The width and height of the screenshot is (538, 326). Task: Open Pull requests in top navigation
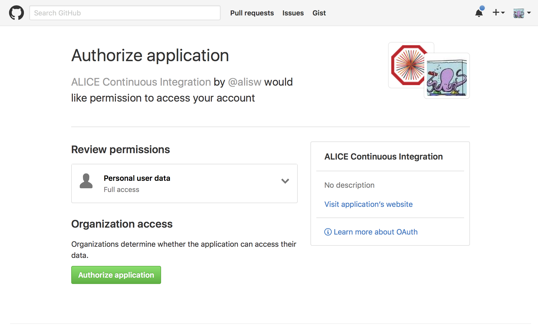tap(252, 13)
